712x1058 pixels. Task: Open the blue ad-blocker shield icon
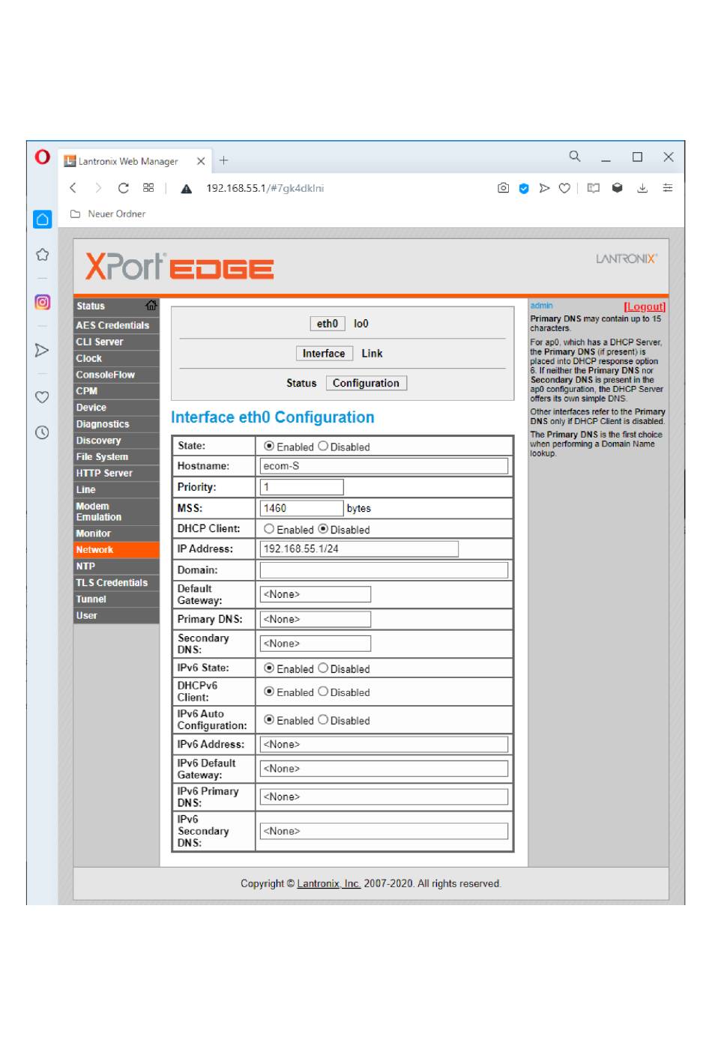point(524,189)
